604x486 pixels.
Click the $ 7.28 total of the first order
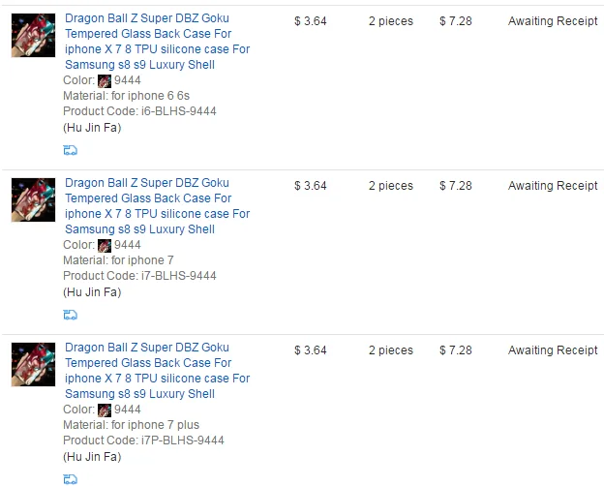455,21
